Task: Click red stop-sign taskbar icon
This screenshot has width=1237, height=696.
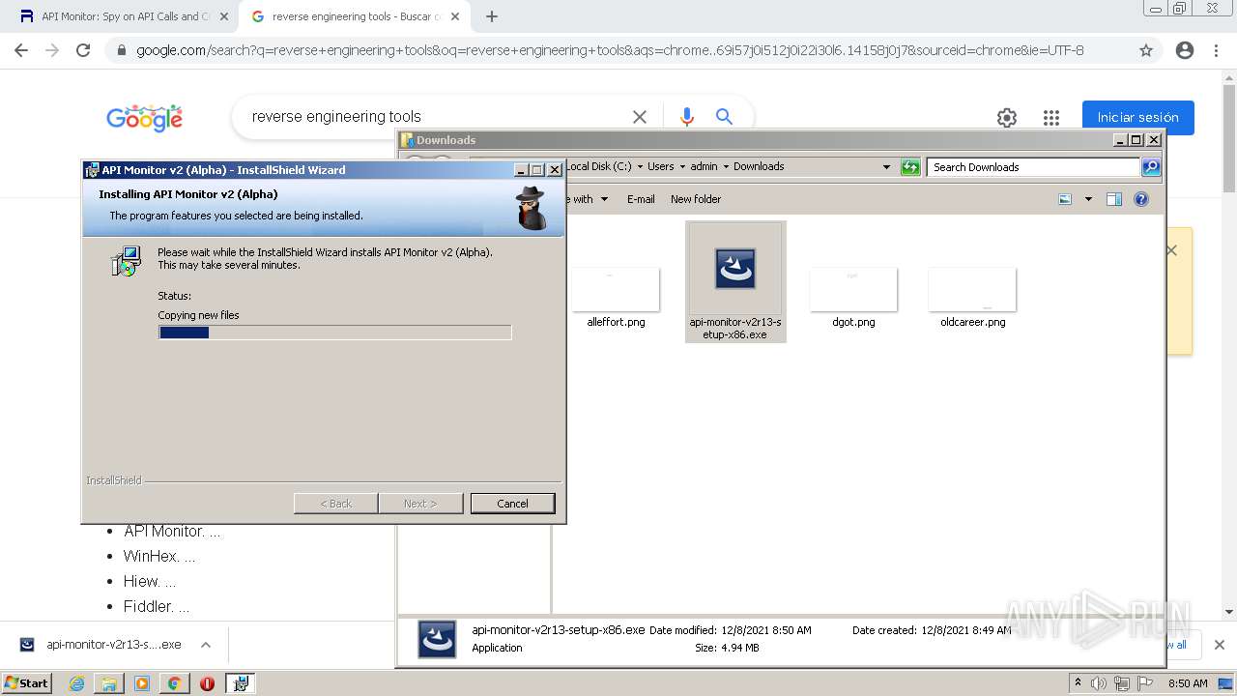Action: coord(207,683)
